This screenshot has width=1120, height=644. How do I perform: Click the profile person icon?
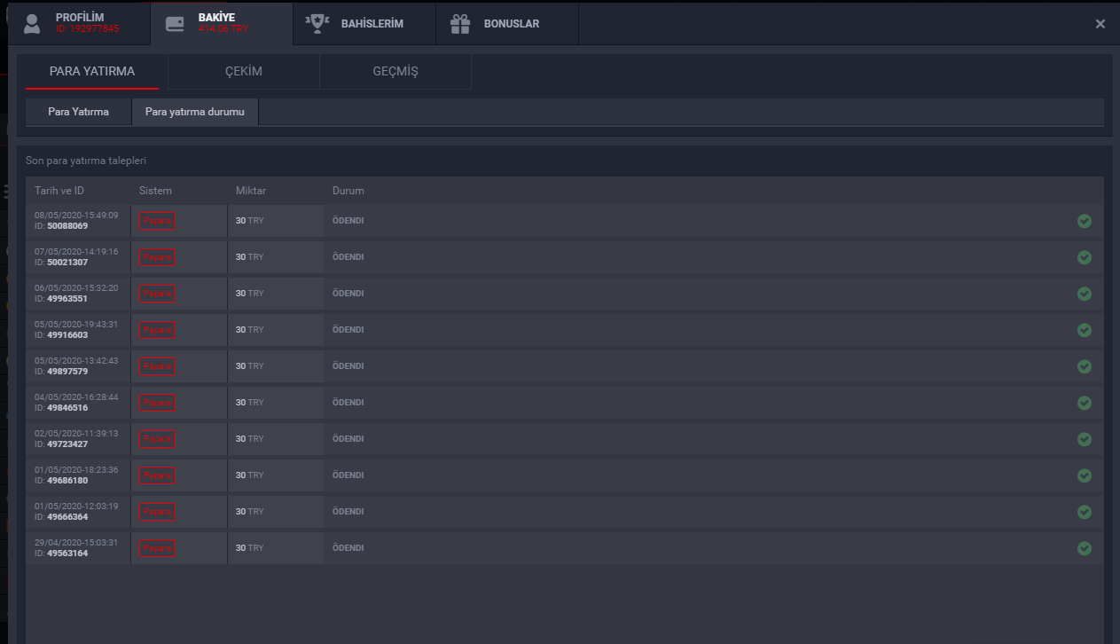pos(33,24)
